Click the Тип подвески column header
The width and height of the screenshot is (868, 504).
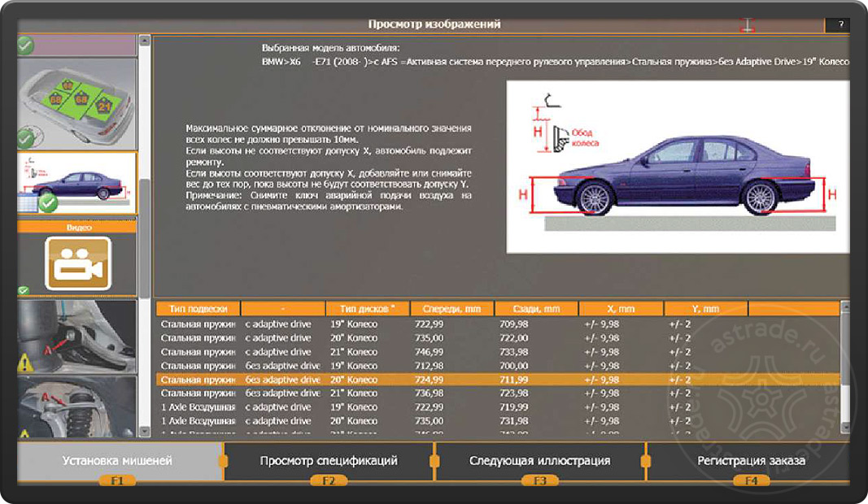198,309
